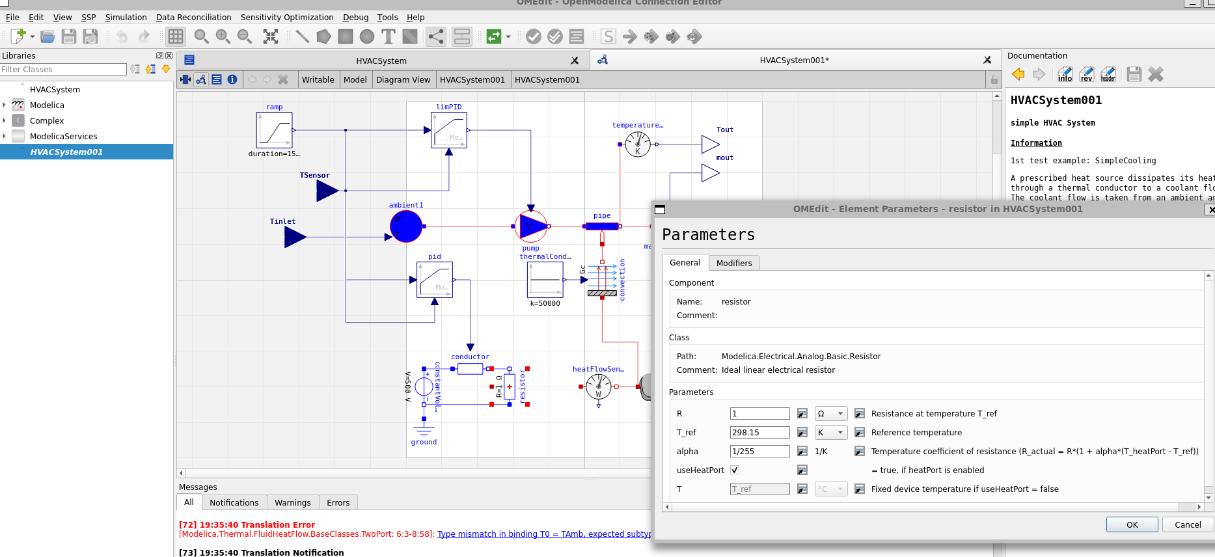1215x557 pixels.
Task: Show the Warnings messages tab
Action: click(x=293, y=502)
